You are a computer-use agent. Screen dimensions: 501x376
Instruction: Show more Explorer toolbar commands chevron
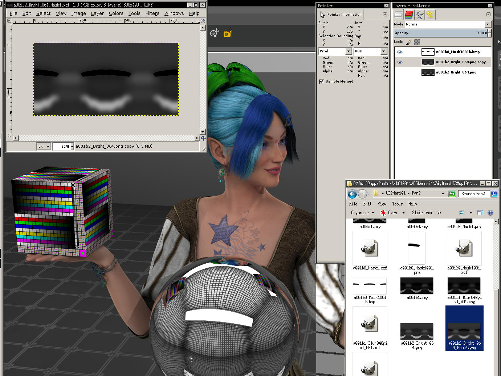pyautogui.click(x=440, y=213)
